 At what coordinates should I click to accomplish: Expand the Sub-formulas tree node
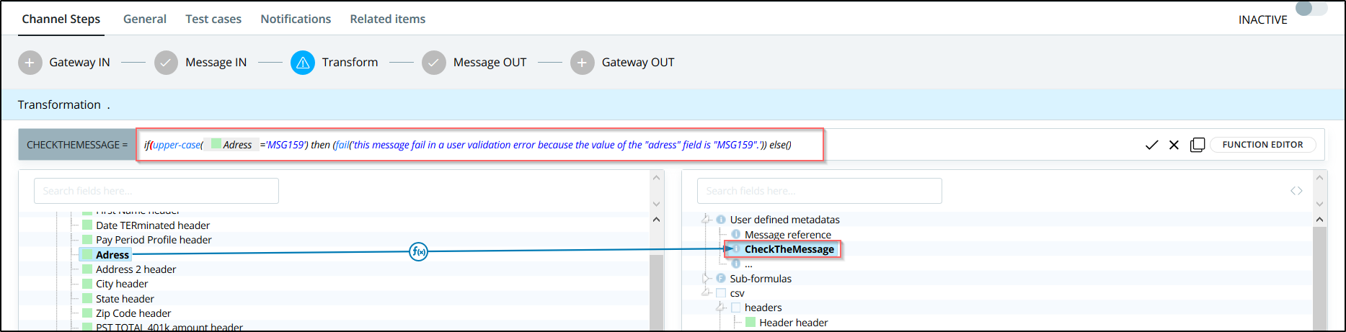(x=706, y=279)
